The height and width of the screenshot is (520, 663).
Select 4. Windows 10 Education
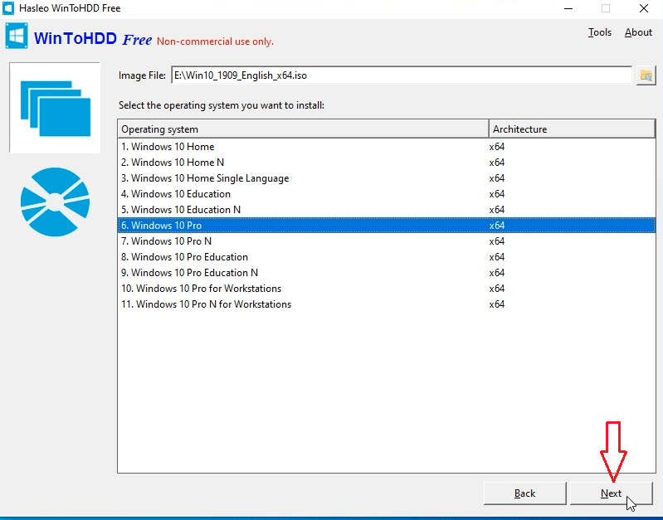[387, 194]
